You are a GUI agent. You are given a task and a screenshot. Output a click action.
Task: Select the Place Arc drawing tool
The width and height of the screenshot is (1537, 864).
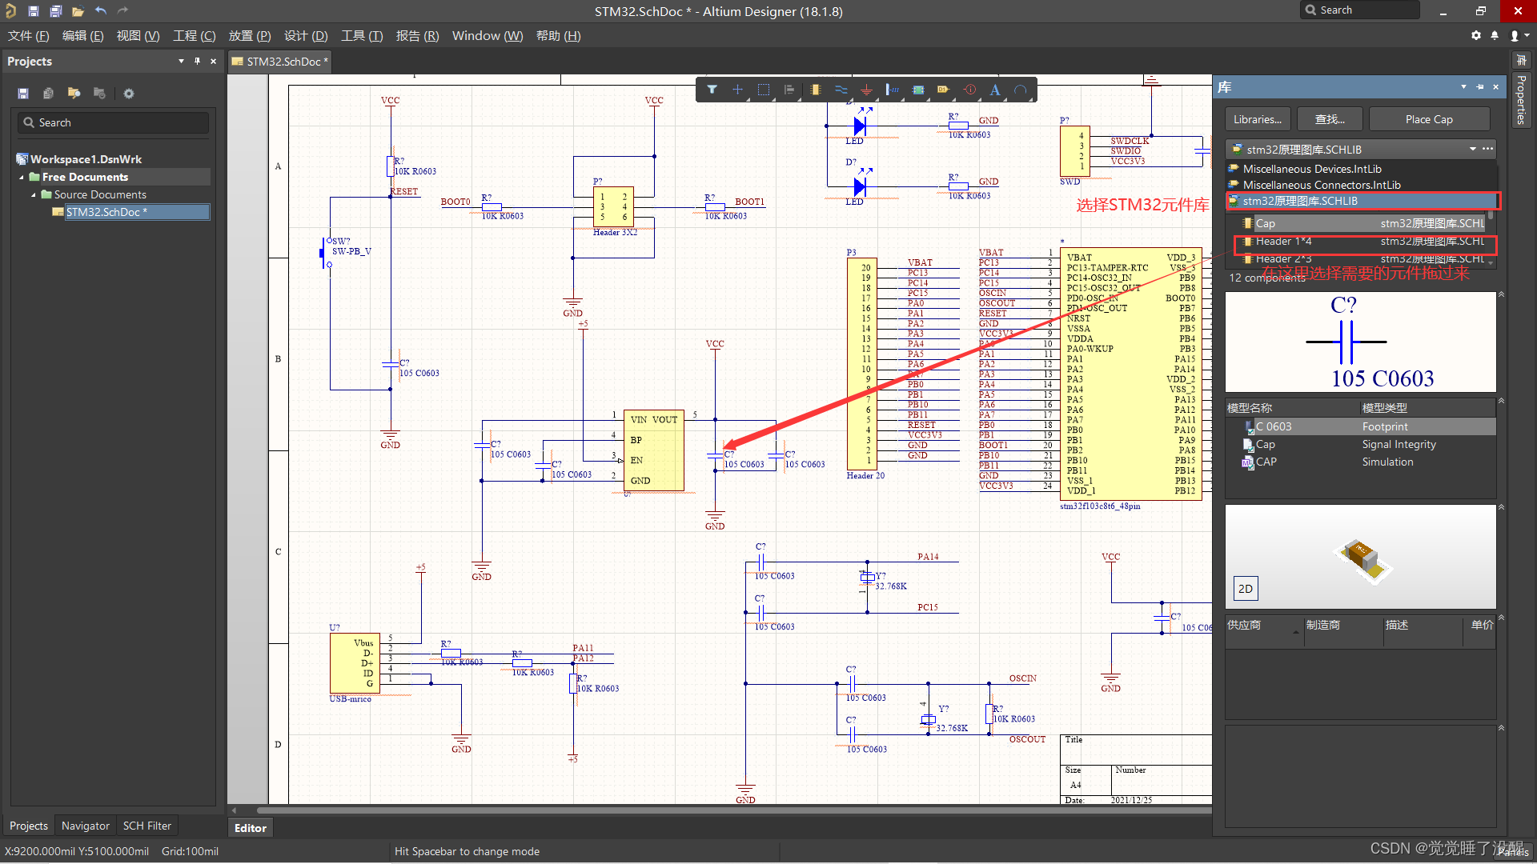pyautogui.click(x=1021, y=90)
